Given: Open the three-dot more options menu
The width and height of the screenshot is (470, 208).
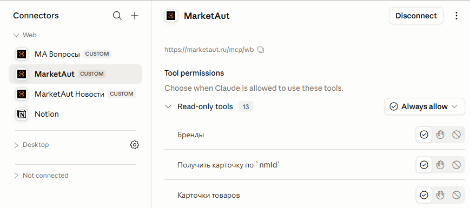Looking at the screenshot, I should click(x=456, y=16).
